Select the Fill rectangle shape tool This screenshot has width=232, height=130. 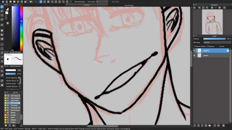[2, 30]
